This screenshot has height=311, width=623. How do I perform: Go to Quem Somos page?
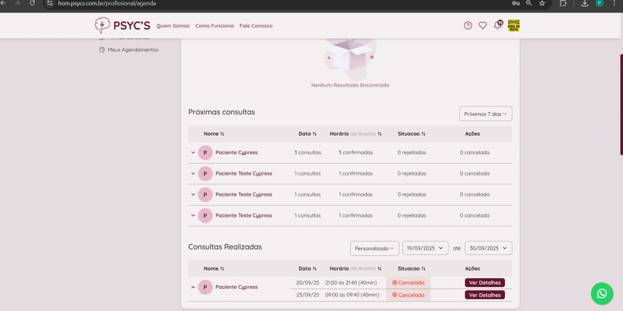click(x=173, y=26)
